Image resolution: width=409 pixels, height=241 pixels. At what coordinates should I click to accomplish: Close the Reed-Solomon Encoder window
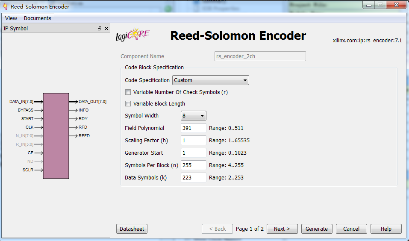tap(396, 5)
